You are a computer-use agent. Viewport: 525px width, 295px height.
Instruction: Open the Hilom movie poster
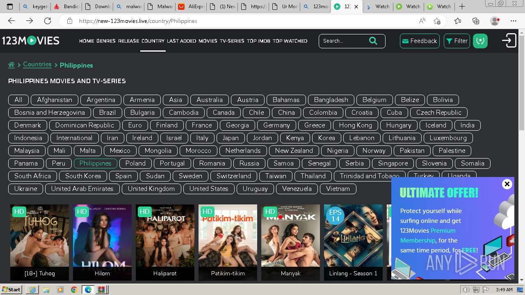pyautogui.click(x=102, y=242)
